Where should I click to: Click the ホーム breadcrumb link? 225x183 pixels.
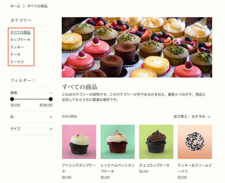(15, 6)
